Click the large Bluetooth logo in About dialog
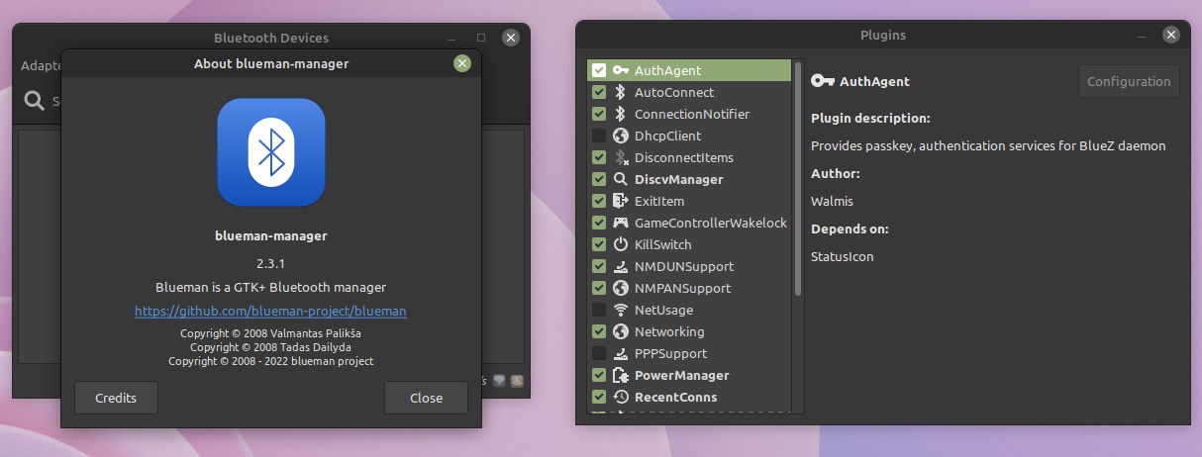1202x457 pixels. click(271, 152)
